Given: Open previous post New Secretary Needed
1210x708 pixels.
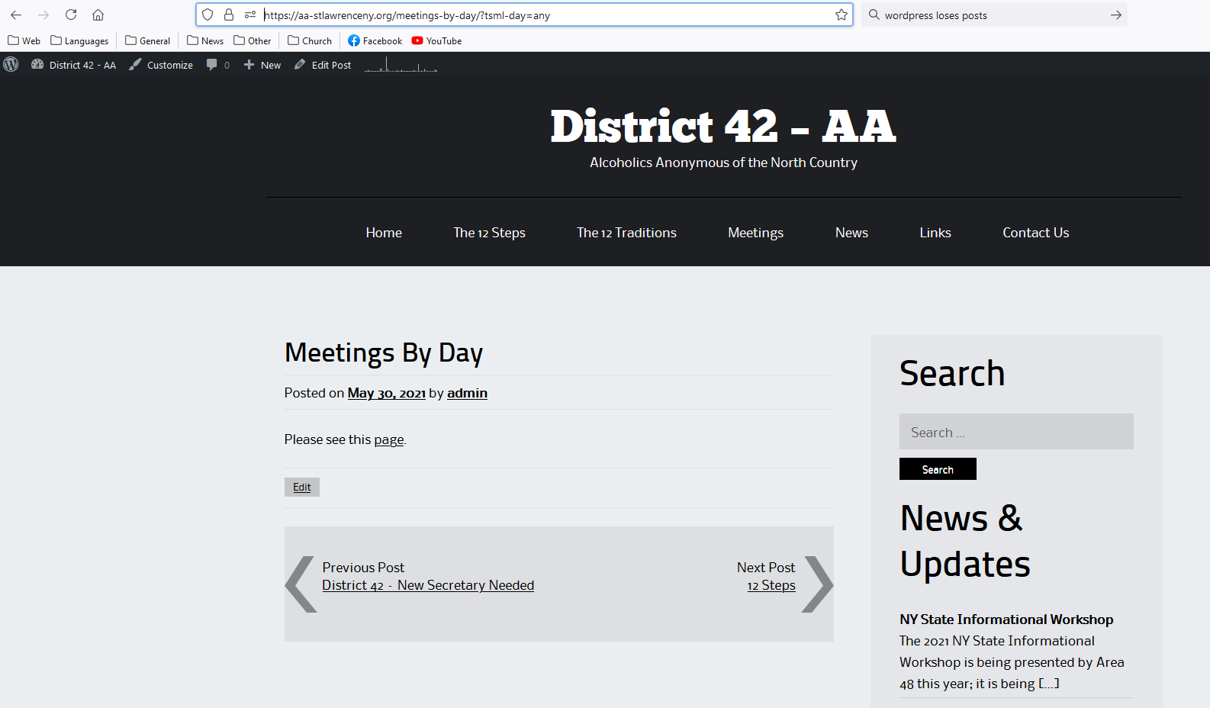Looking at the screenshot, I should 428,585.
